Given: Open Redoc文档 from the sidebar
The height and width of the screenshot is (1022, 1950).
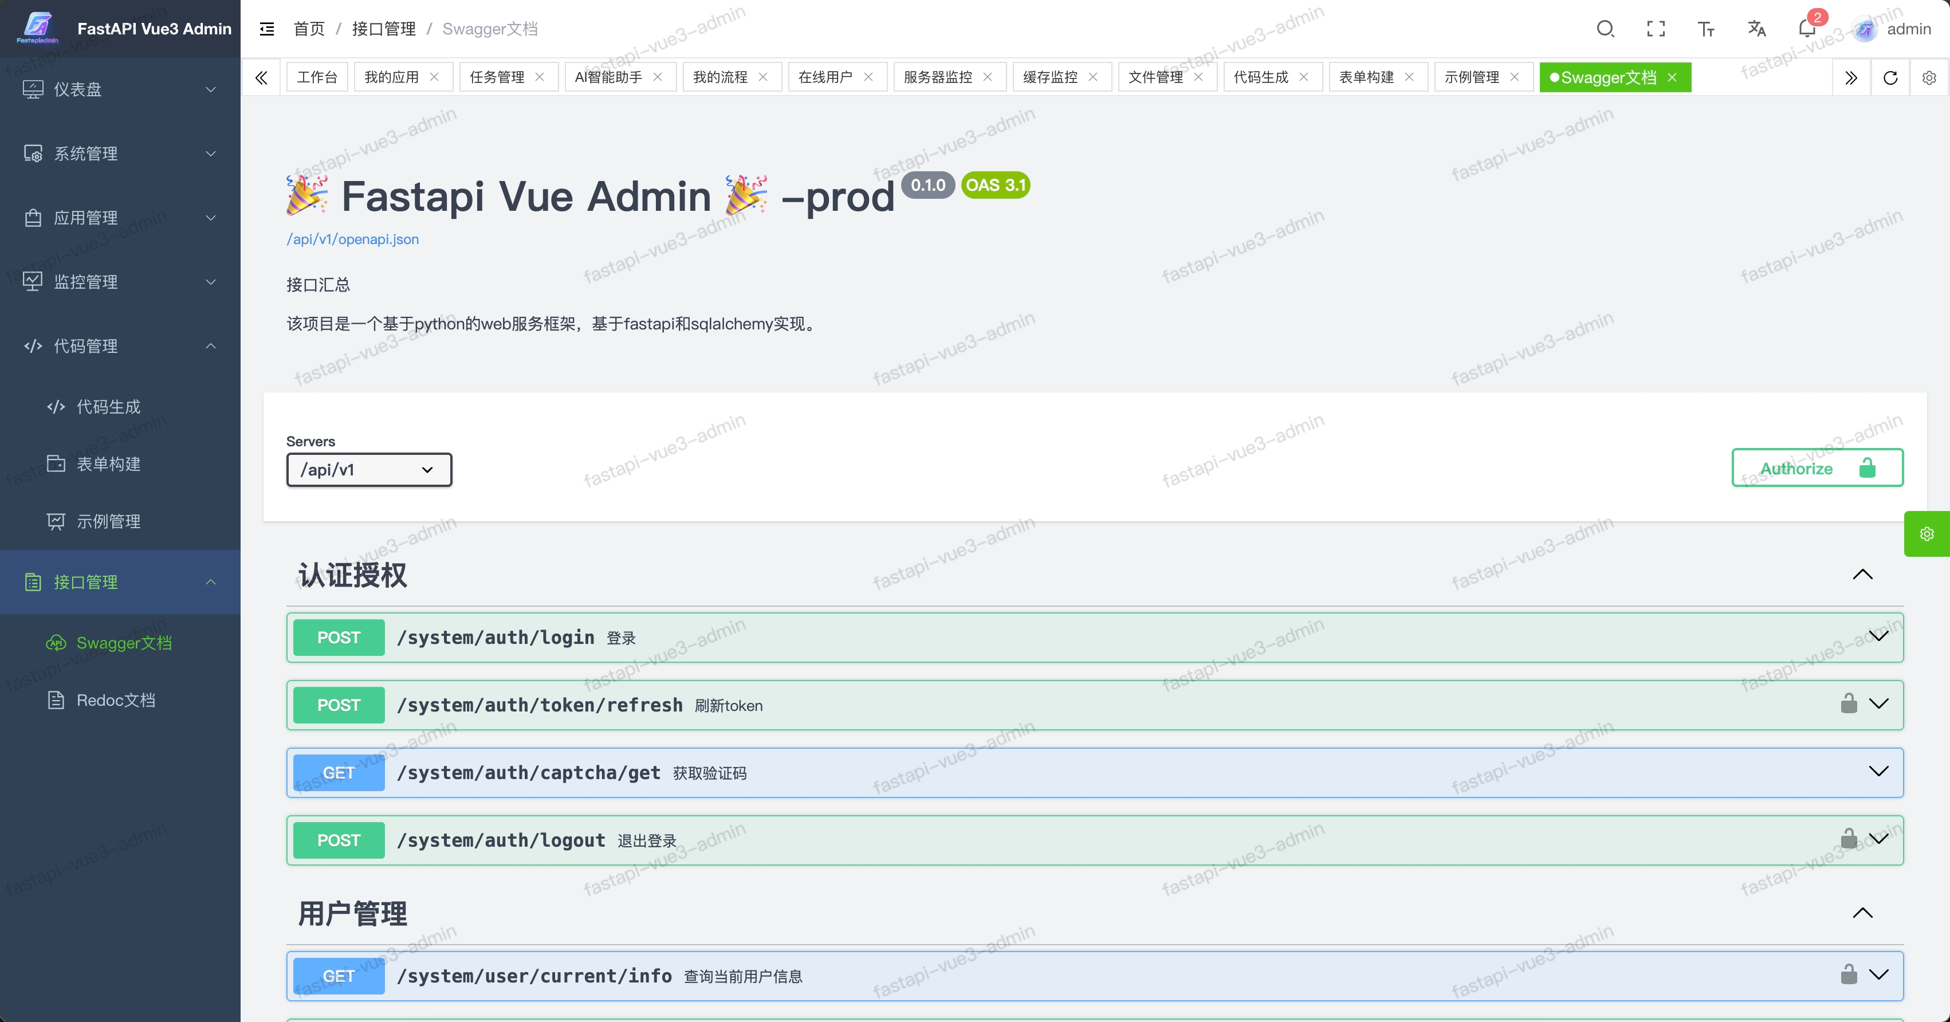Looking at the screenshot, I should 120,700.
